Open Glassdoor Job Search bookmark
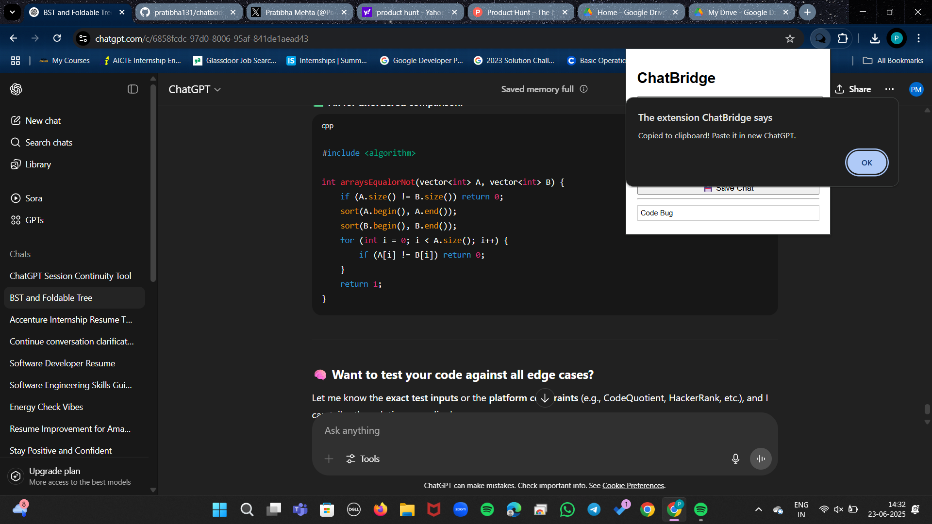This screenshot has width=932, height=524. pyautogui.click(x=235, y=61)
